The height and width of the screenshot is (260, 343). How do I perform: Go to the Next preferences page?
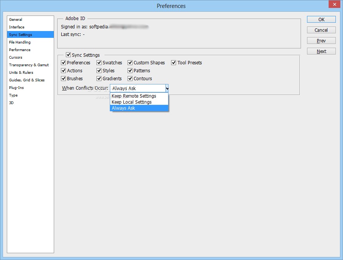[x=321, y=51]
